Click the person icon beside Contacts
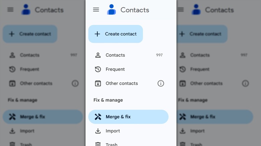 (x=98, y=55)
